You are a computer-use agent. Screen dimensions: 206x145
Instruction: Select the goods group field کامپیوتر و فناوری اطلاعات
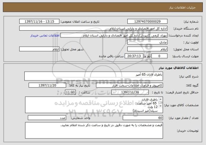(x=129, y=85)
